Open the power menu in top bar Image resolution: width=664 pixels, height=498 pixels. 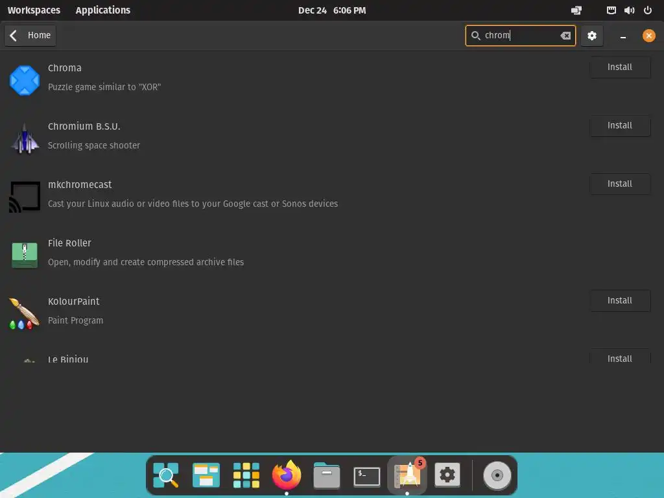tap(648, 10)
